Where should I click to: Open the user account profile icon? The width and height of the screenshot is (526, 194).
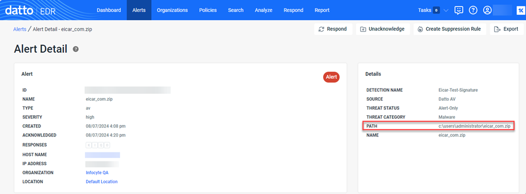coord(487,10)
